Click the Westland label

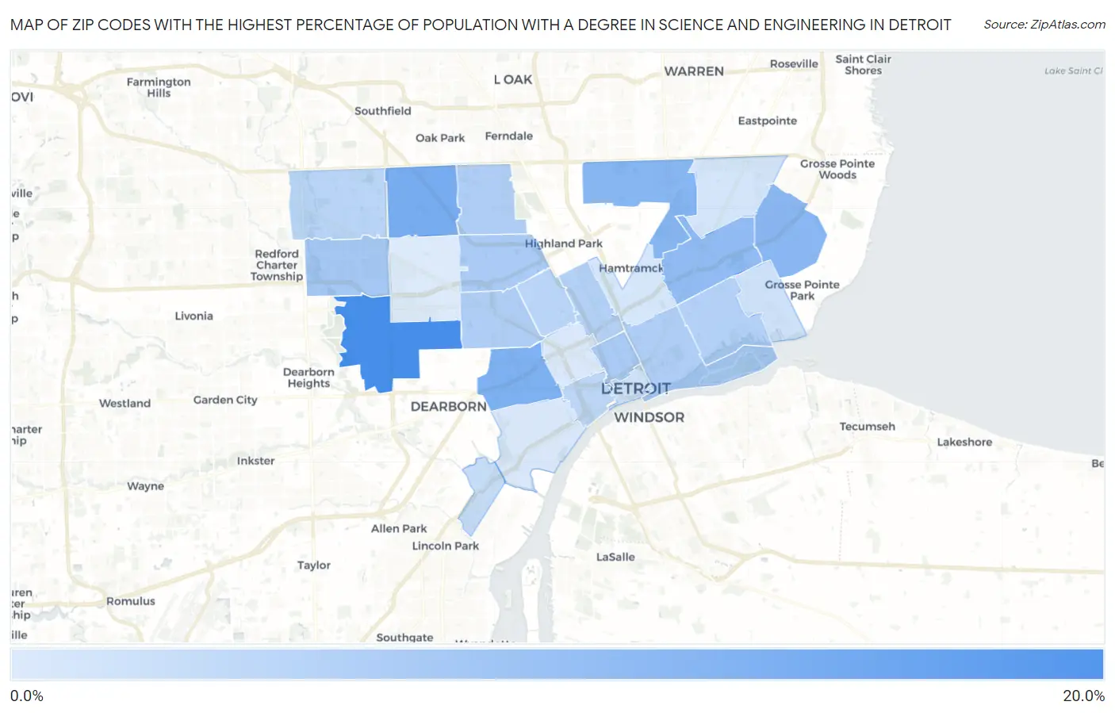pos(125,403)
